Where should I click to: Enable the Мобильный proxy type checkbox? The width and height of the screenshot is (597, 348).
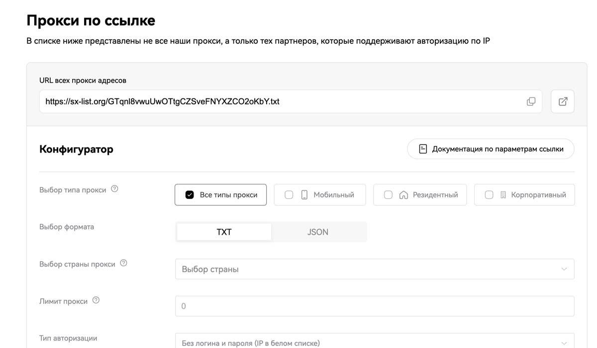(289, 195)
